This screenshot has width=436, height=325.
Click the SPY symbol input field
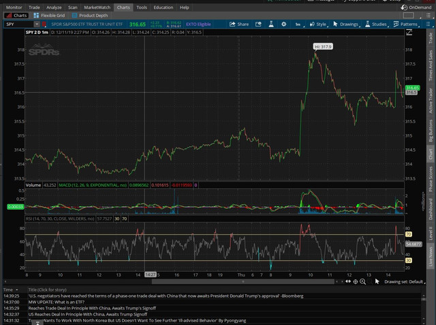click(x=19, y=24)
